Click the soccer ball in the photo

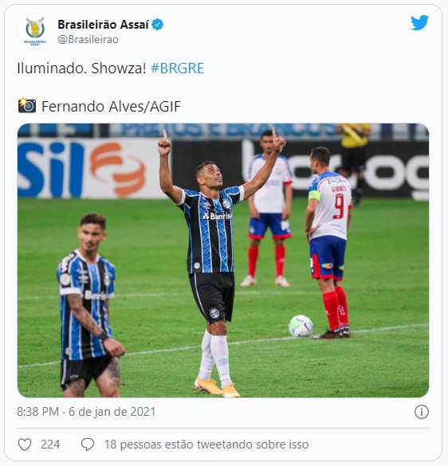(x=301, y=326)
